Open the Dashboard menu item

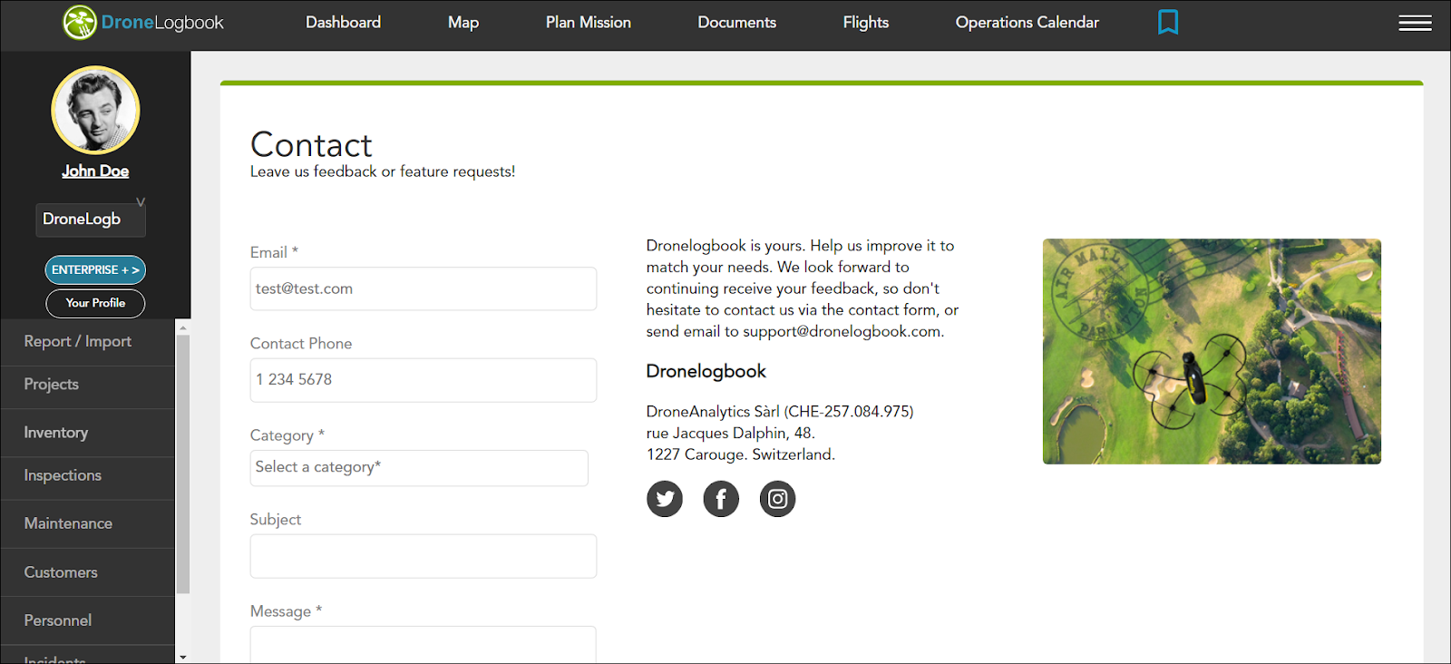tap(343, 23)
